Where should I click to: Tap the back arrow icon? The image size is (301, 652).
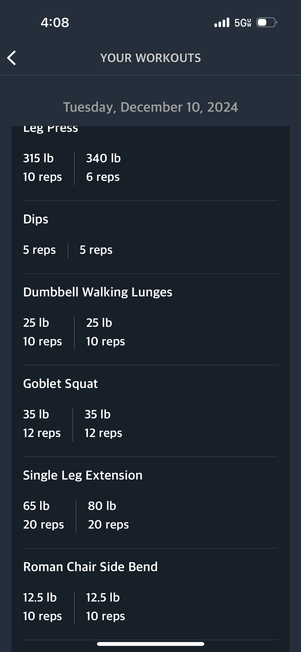coord(11,58)
